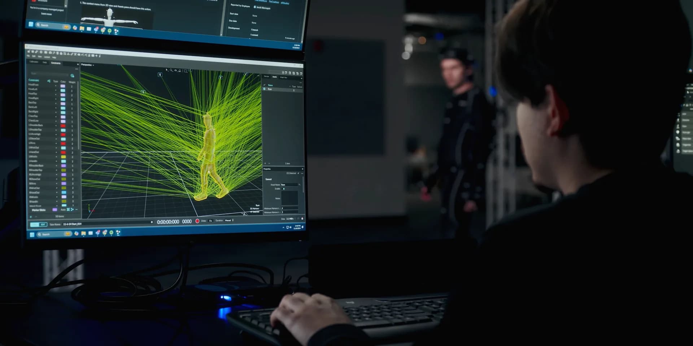The image size is (693, 346).
Task: Open the Motive app icon on the taskbar
Action: coord(118,233)
